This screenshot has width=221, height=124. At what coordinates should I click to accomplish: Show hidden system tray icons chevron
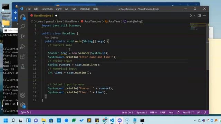point(195,120)
